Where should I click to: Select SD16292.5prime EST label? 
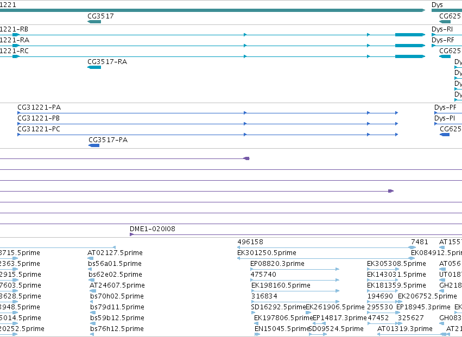[x=279, y=307]
